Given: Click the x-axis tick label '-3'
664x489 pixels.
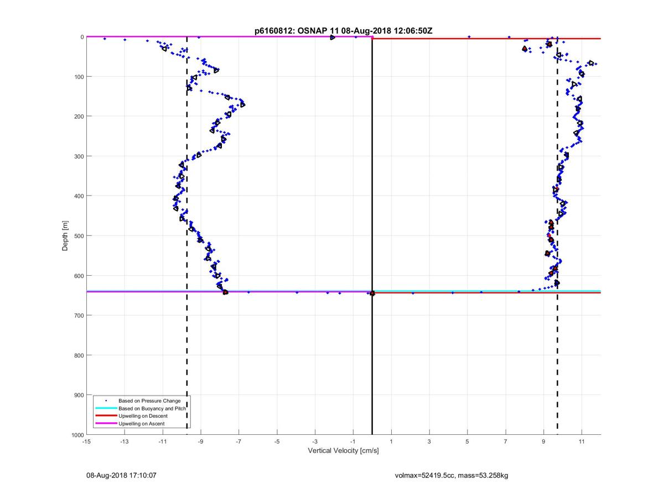Looking at the screenshot, I should tap(315, 441).
